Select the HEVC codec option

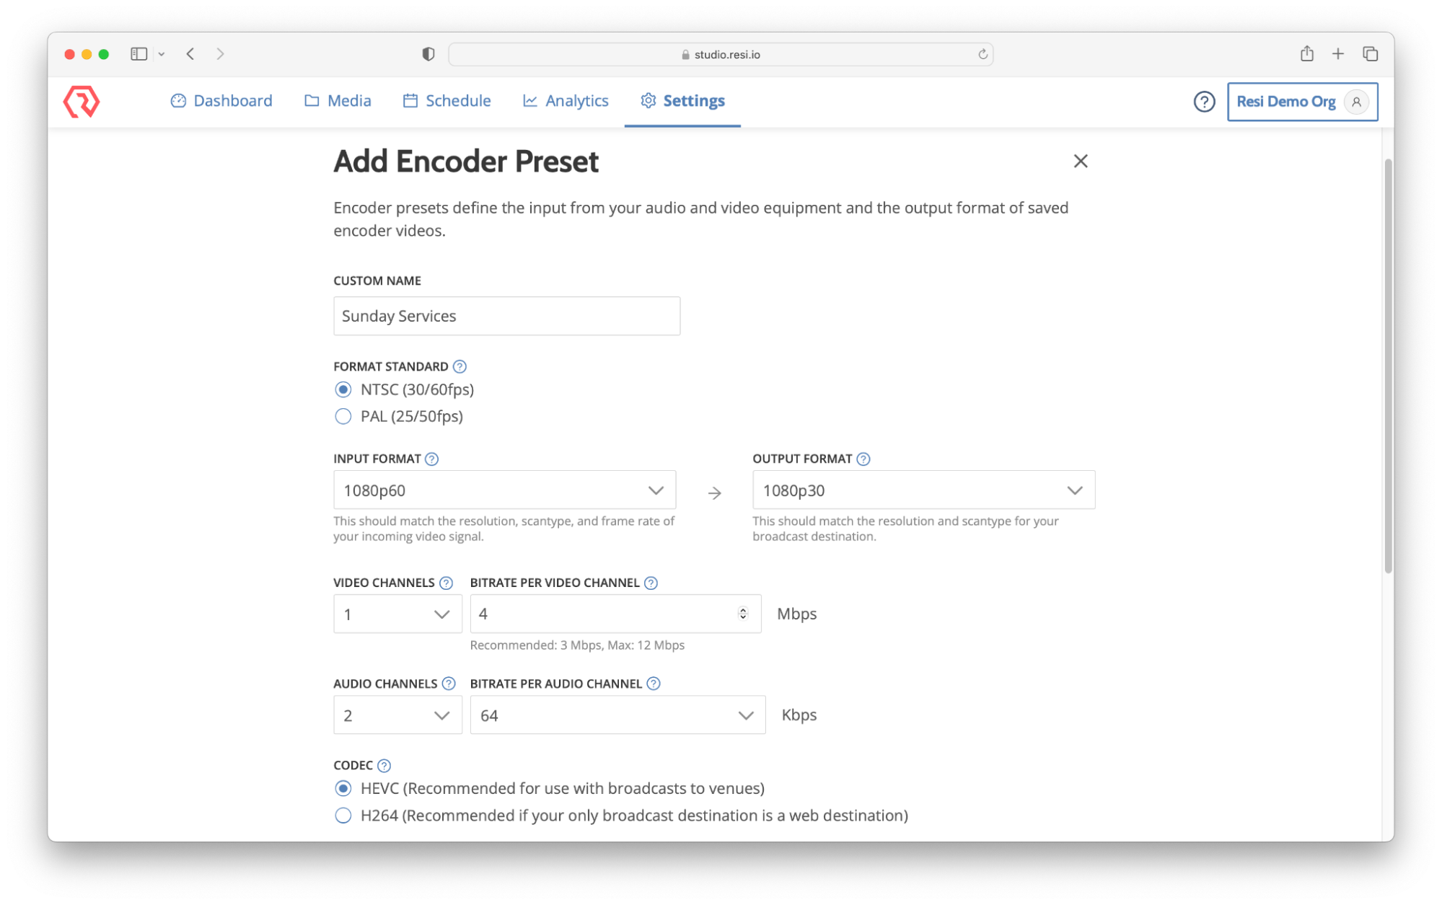[x=343, y=788]
